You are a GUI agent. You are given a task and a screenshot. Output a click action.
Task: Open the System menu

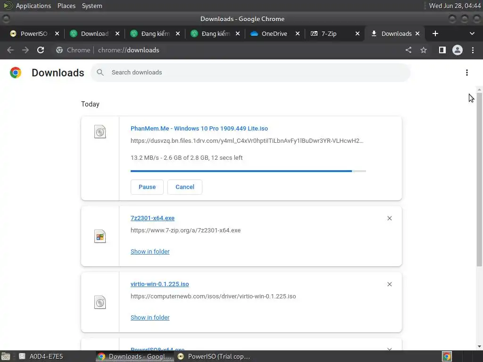click(x=92, y=6)
